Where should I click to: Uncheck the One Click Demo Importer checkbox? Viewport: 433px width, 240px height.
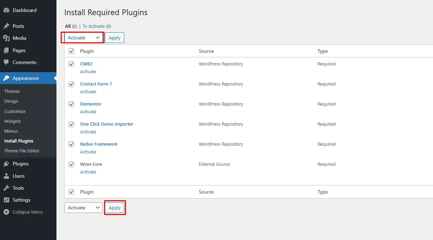71,124
